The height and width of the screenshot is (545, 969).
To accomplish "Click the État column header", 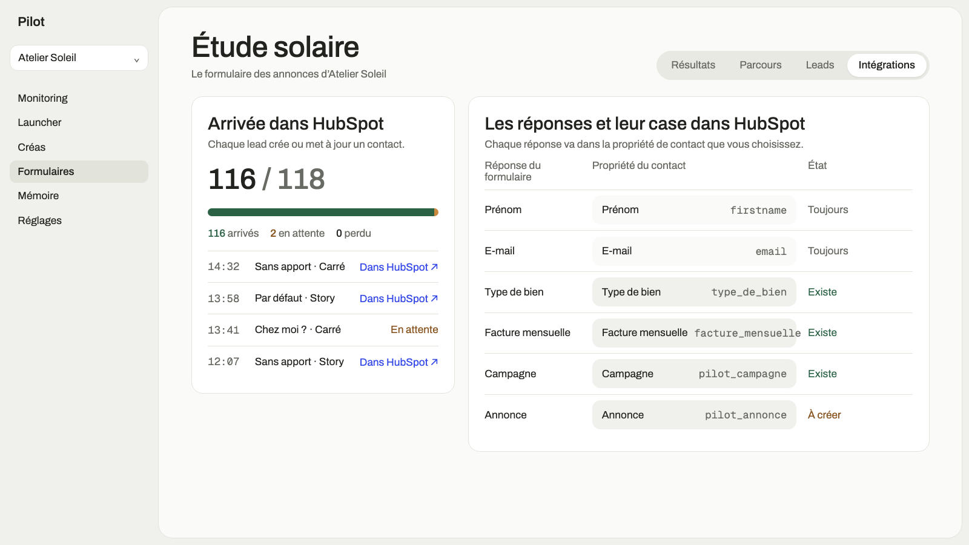I will click(817, 165).
